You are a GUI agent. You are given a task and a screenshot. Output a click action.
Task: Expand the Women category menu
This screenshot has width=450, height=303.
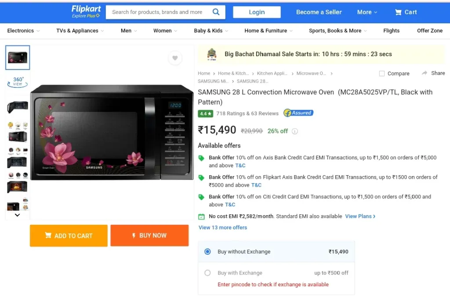click(x=165, y=31)
